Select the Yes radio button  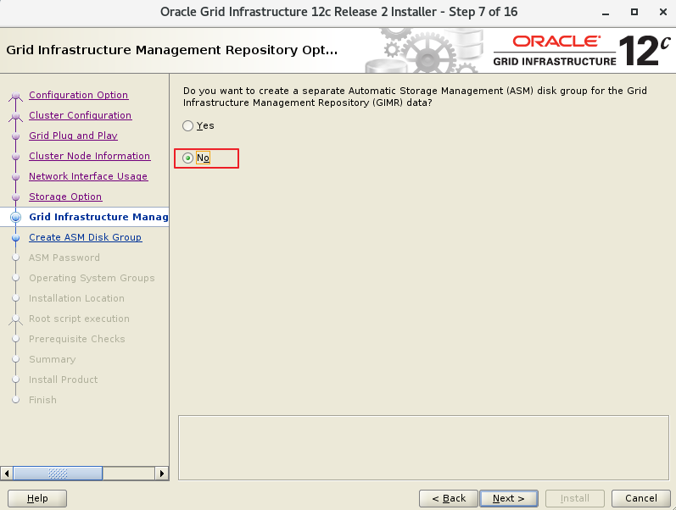pyautogui.click(x=187, y=125)
